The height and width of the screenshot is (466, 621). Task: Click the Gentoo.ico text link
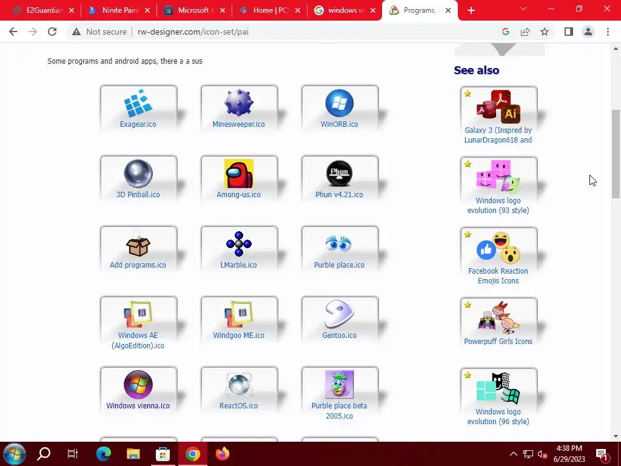point(340,335)
